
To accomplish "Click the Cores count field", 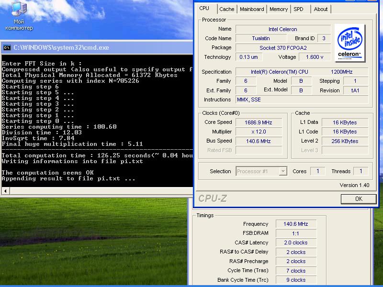I will (x=317, y=171).
